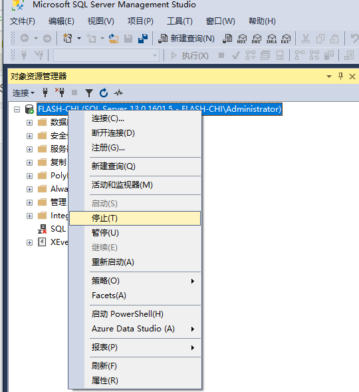Click the Parse checkmark icon
Screen dimensions: 359x392
235,55
